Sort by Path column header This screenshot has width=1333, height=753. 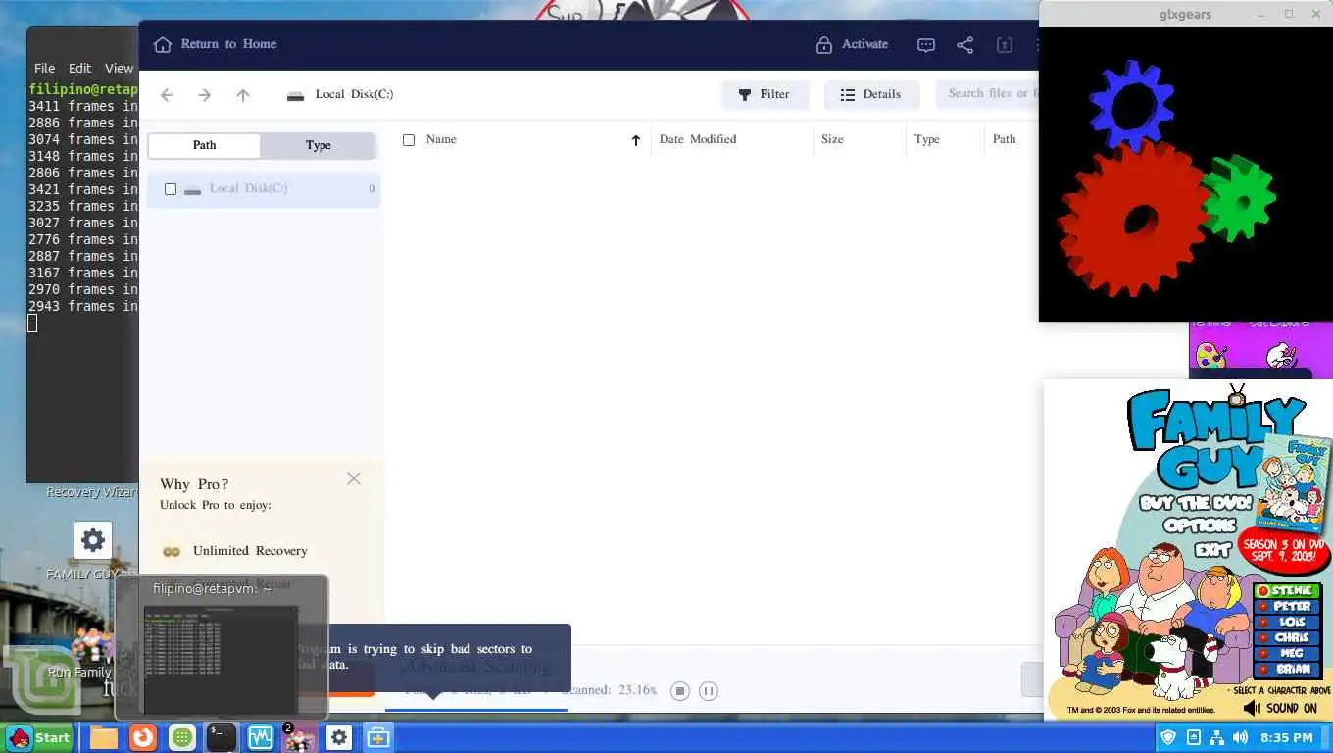pos(1004,139)
